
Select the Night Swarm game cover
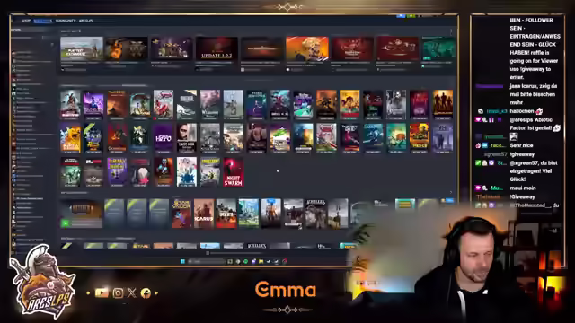click(234, 171)
